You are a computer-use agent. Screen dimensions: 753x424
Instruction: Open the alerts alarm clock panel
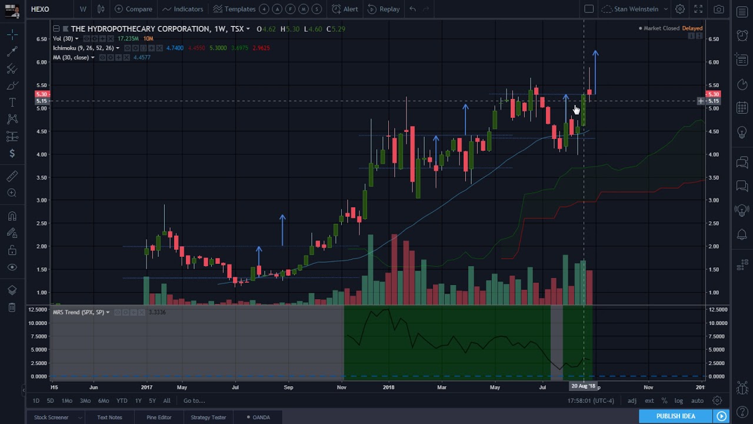pyautogui.click(x=742, y=35)
